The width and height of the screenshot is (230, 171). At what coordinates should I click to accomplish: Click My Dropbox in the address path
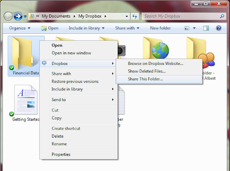tap(90, 16)
